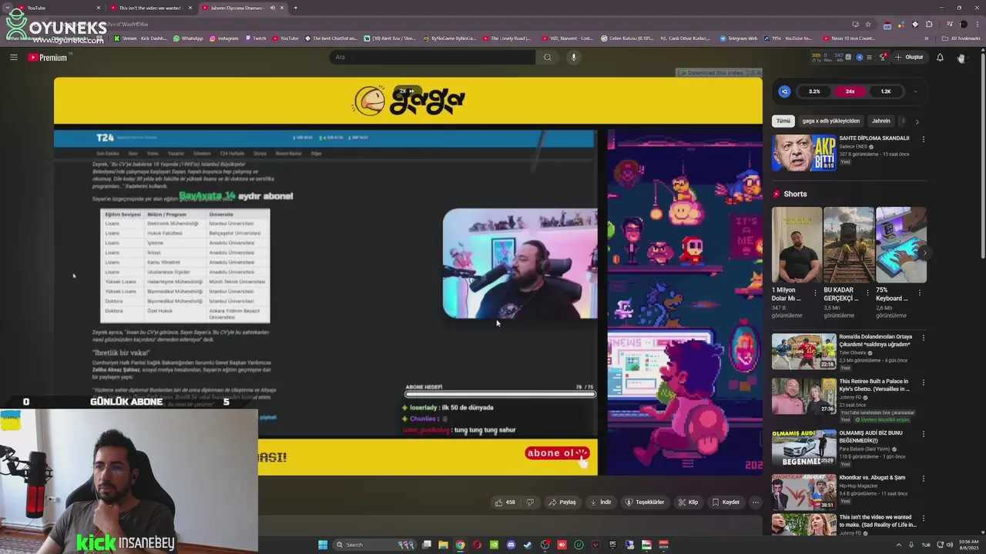Viewport: 986px width, 554px height.
Task: Open Steam from the taskbar
Action: click(x=528, y=545)
